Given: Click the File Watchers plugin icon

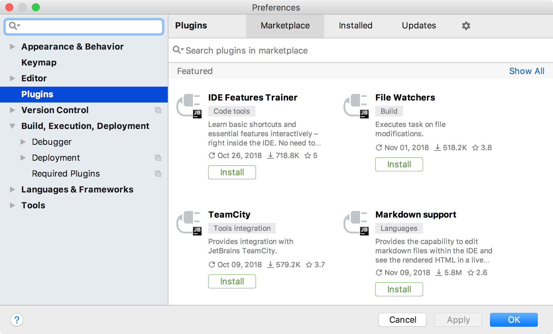Looking at the screenshot, I should [356, 106].
